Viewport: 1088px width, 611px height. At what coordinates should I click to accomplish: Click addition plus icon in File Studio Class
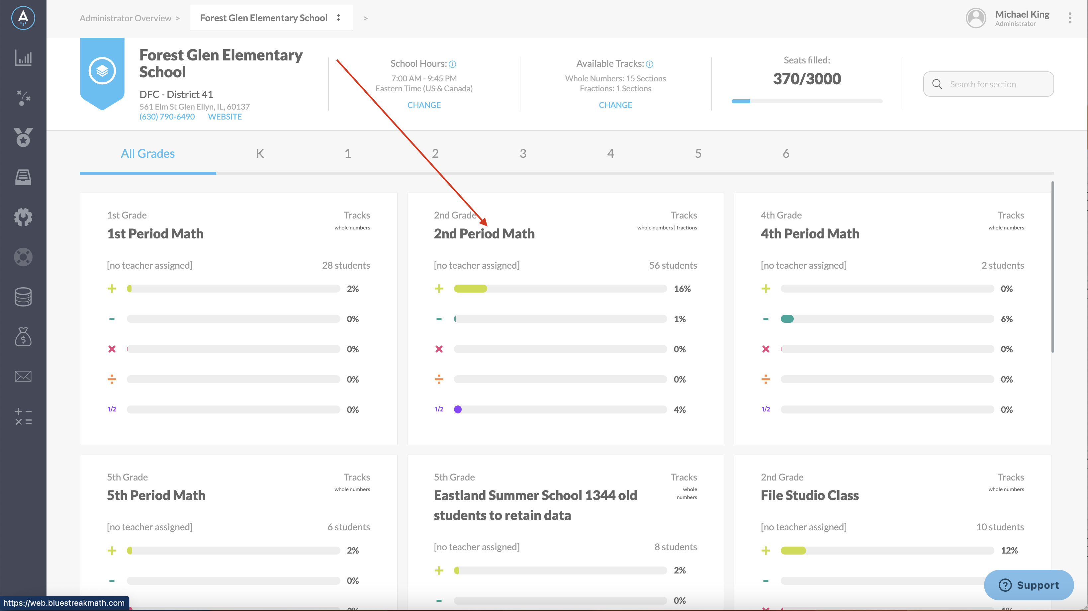pyautogui.click(x=766, y=550)
